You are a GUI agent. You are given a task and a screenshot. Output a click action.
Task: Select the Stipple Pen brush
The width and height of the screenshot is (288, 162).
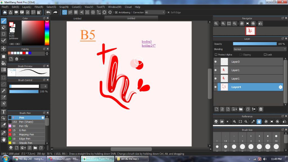click(26, 143)
